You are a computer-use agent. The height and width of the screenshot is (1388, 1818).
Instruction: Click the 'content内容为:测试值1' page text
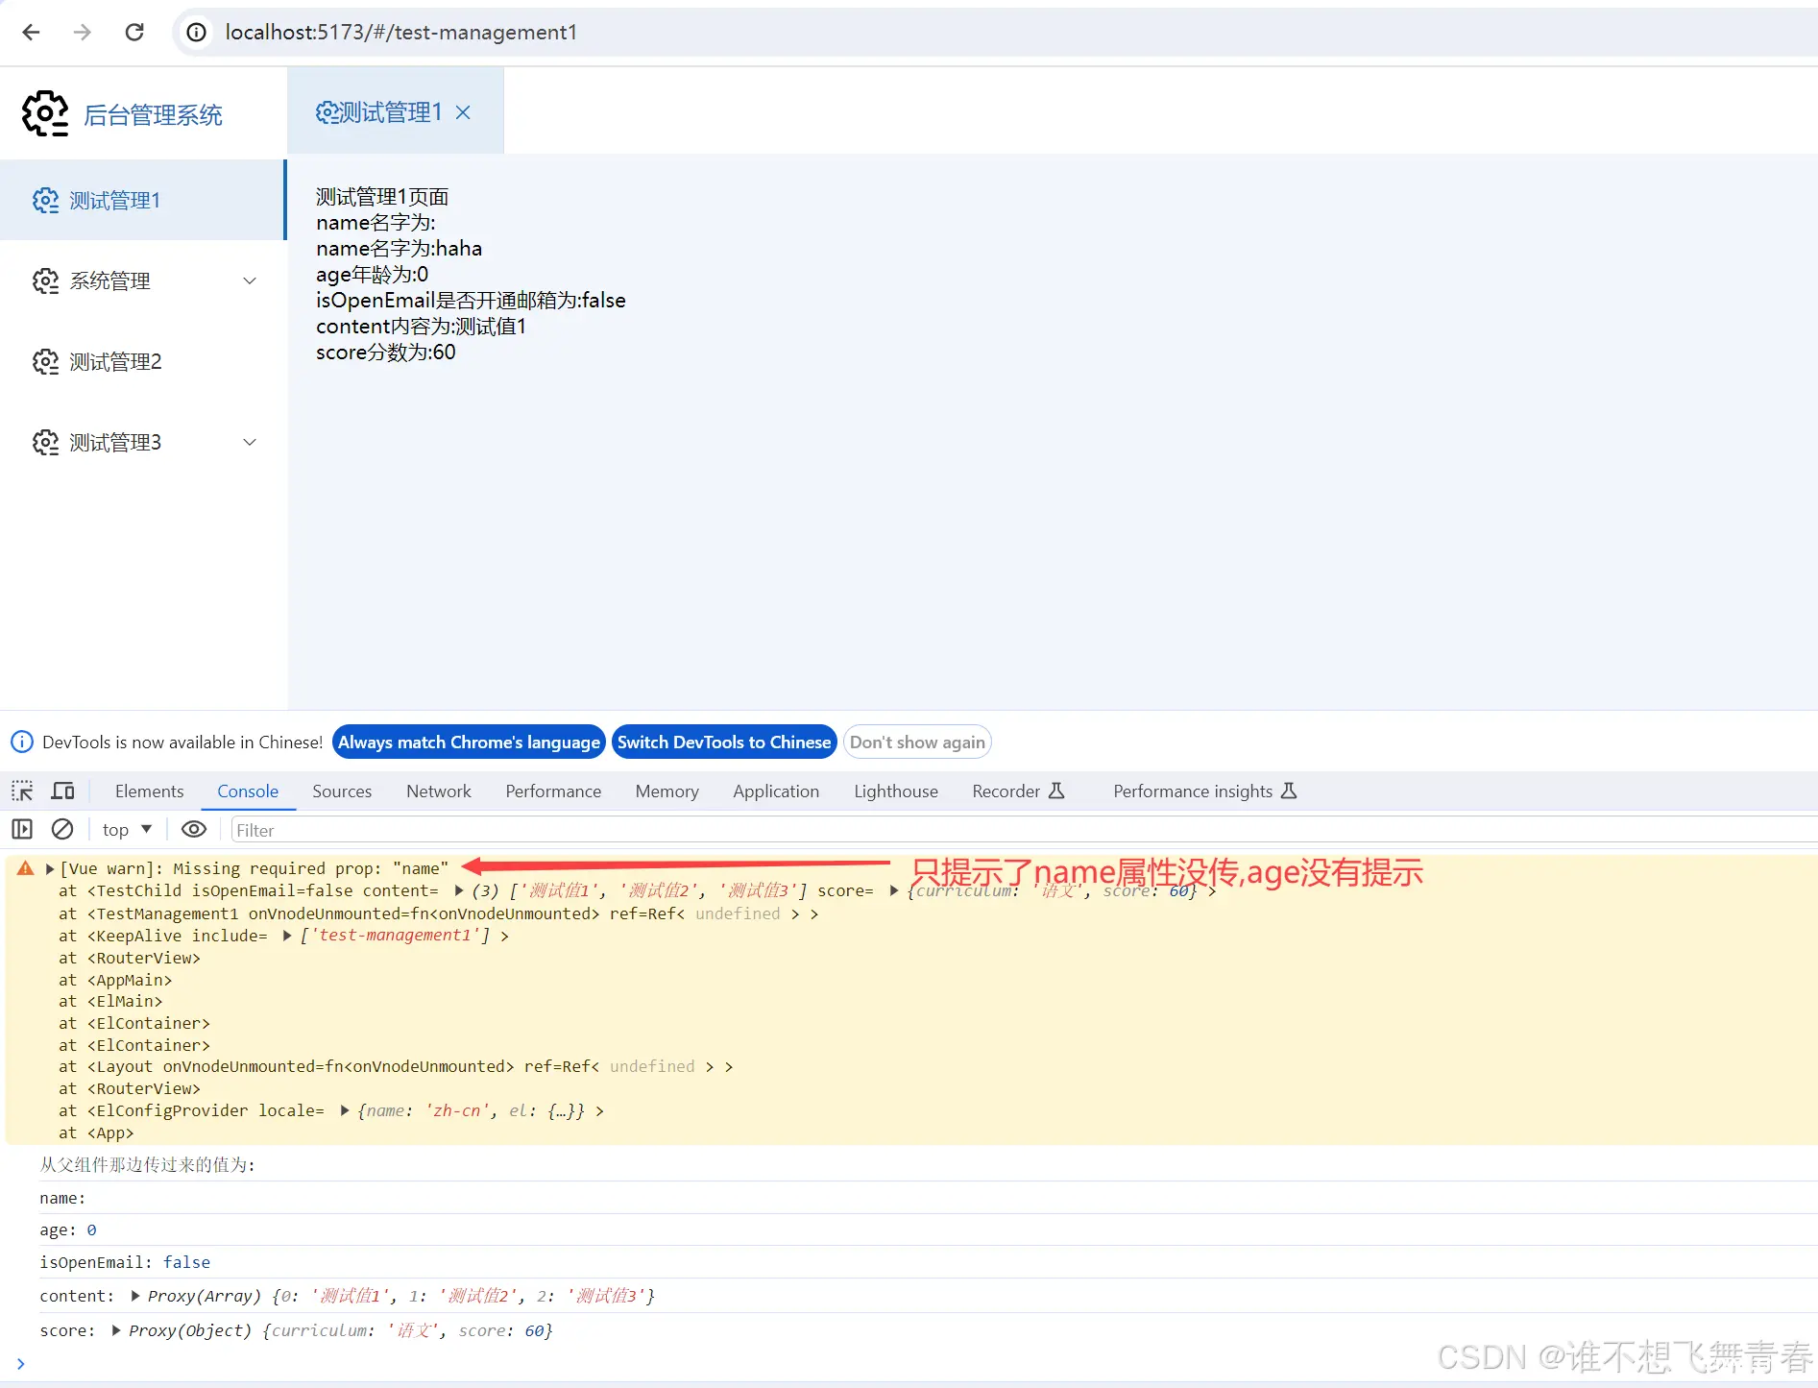coord(421,326)
